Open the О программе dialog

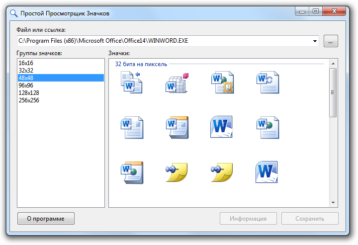(x=46, y=219)
